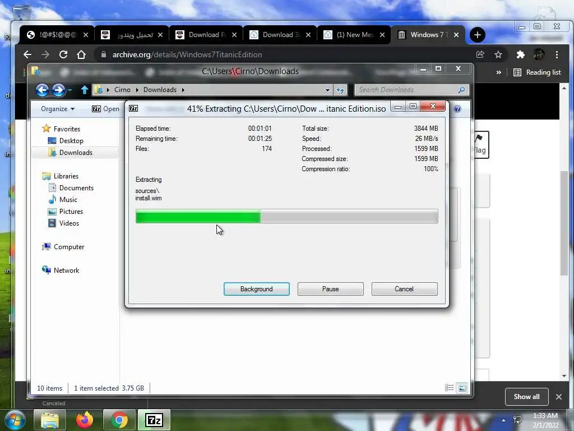Expand arrow before Cirno breadcrumb
Viewport: 574px width, 431px height.
point(108,90)
